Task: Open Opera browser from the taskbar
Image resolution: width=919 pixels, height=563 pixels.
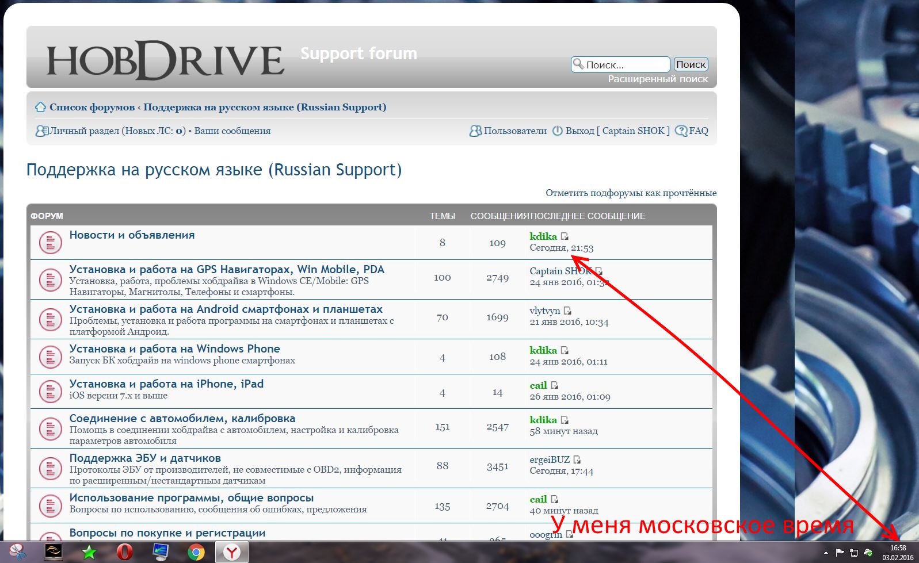Action: [x=124, y=553]
